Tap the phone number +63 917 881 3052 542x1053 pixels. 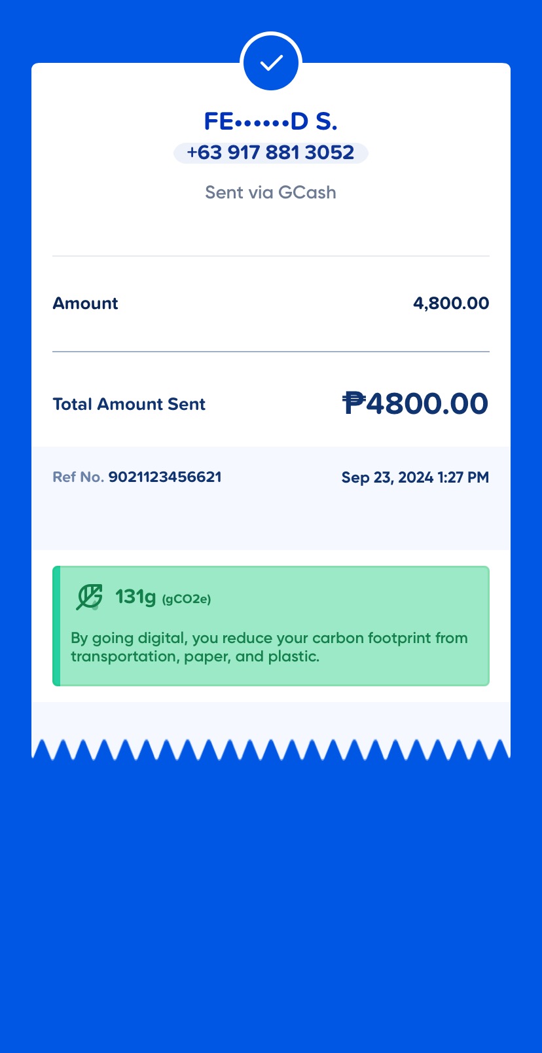270,153
